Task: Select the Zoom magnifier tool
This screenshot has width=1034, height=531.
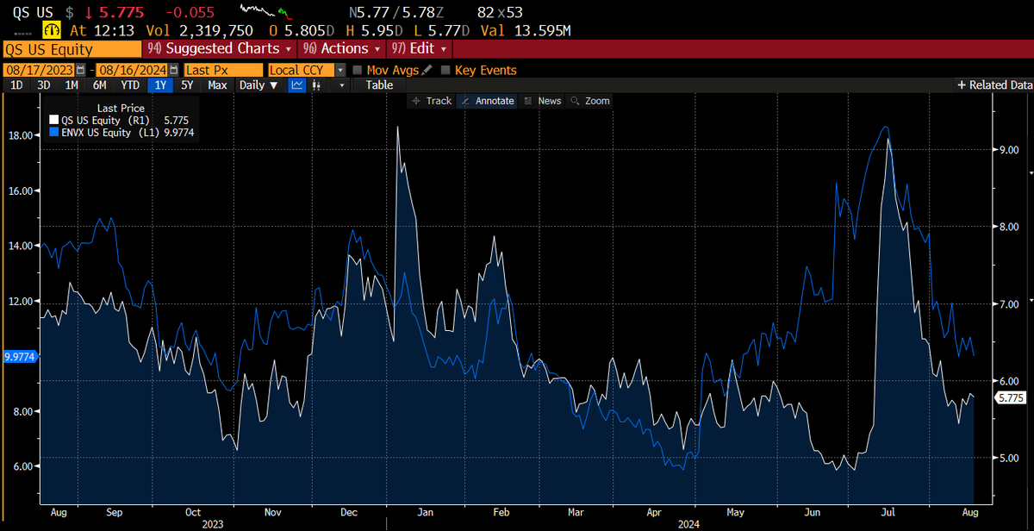Action: pyautogui.click(x=590, y=101)
